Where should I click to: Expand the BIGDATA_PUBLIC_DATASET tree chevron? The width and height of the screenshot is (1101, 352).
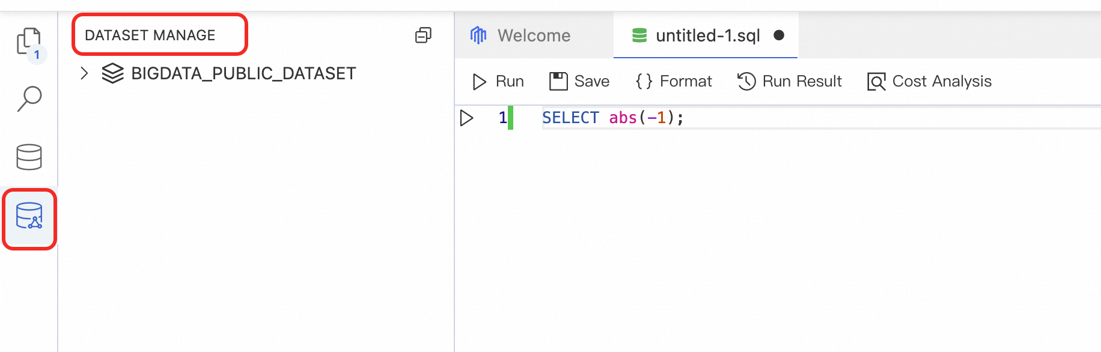(x=84, y=73)
